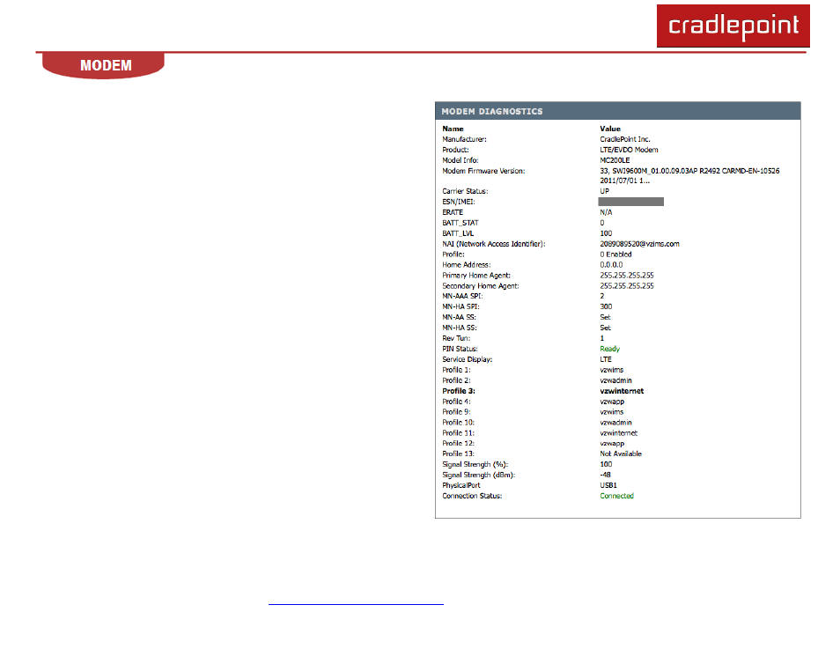This screenshot has width=840, height=649.
Task: Select the Profile 2 'vzwadmin' value
Action: tap(615, 380)
